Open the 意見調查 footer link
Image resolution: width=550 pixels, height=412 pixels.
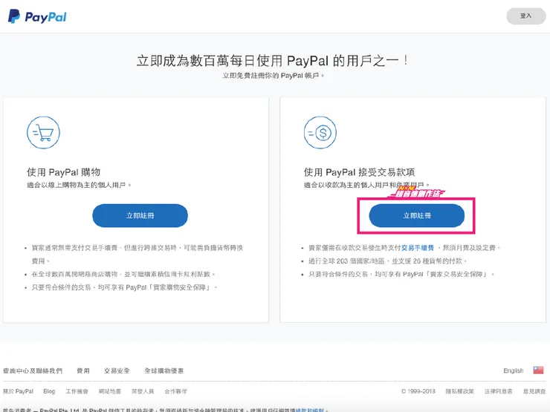point(534,391)
